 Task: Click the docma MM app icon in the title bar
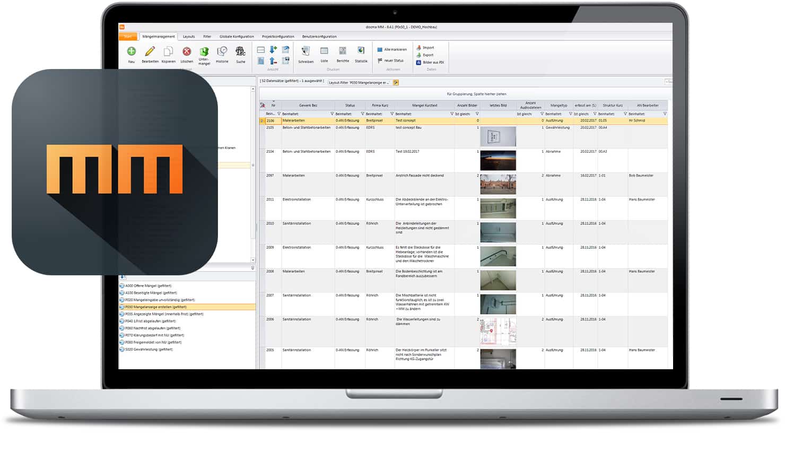pos(121,27)
